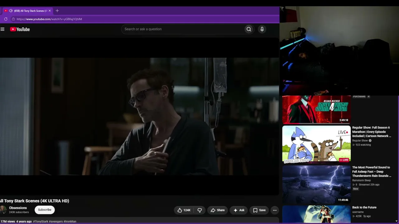399x224 pixels.
Task: Go to YouTube home via the logo
Action: [x=20, y=29]
